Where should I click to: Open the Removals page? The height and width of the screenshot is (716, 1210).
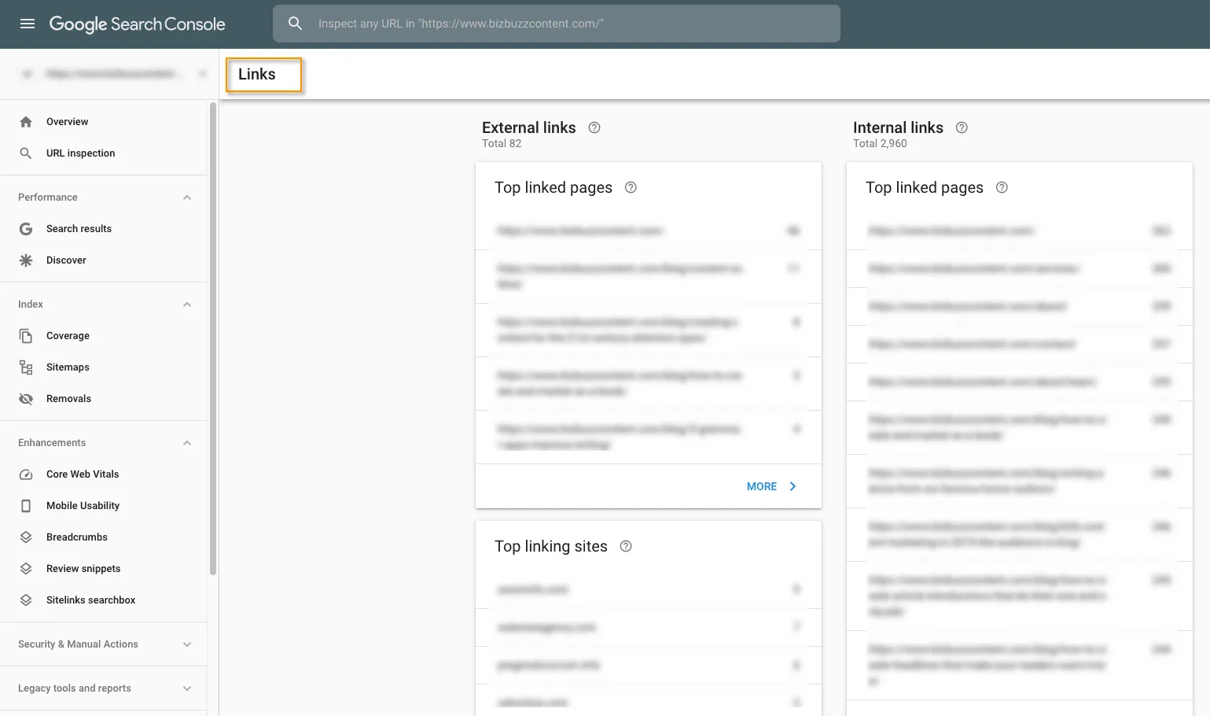[x=68, y=399]
